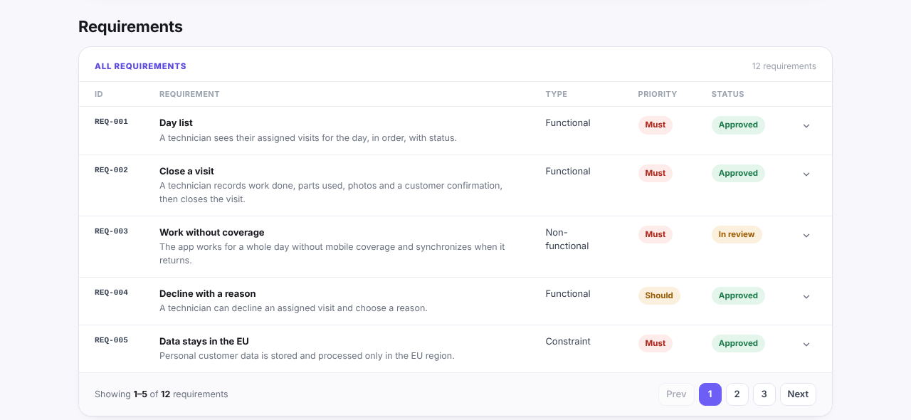Click the REQ-001 identifier
This screenshot has width=911, height=420.
click(x=111, y=122)
